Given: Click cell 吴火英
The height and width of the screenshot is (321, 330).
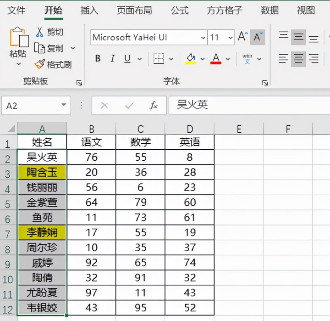Looking at the screenshot, I should [42, 157].
